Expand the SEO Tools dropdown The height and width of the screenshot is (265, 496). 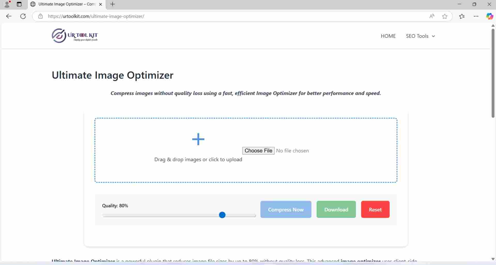(x=420, y=36)
